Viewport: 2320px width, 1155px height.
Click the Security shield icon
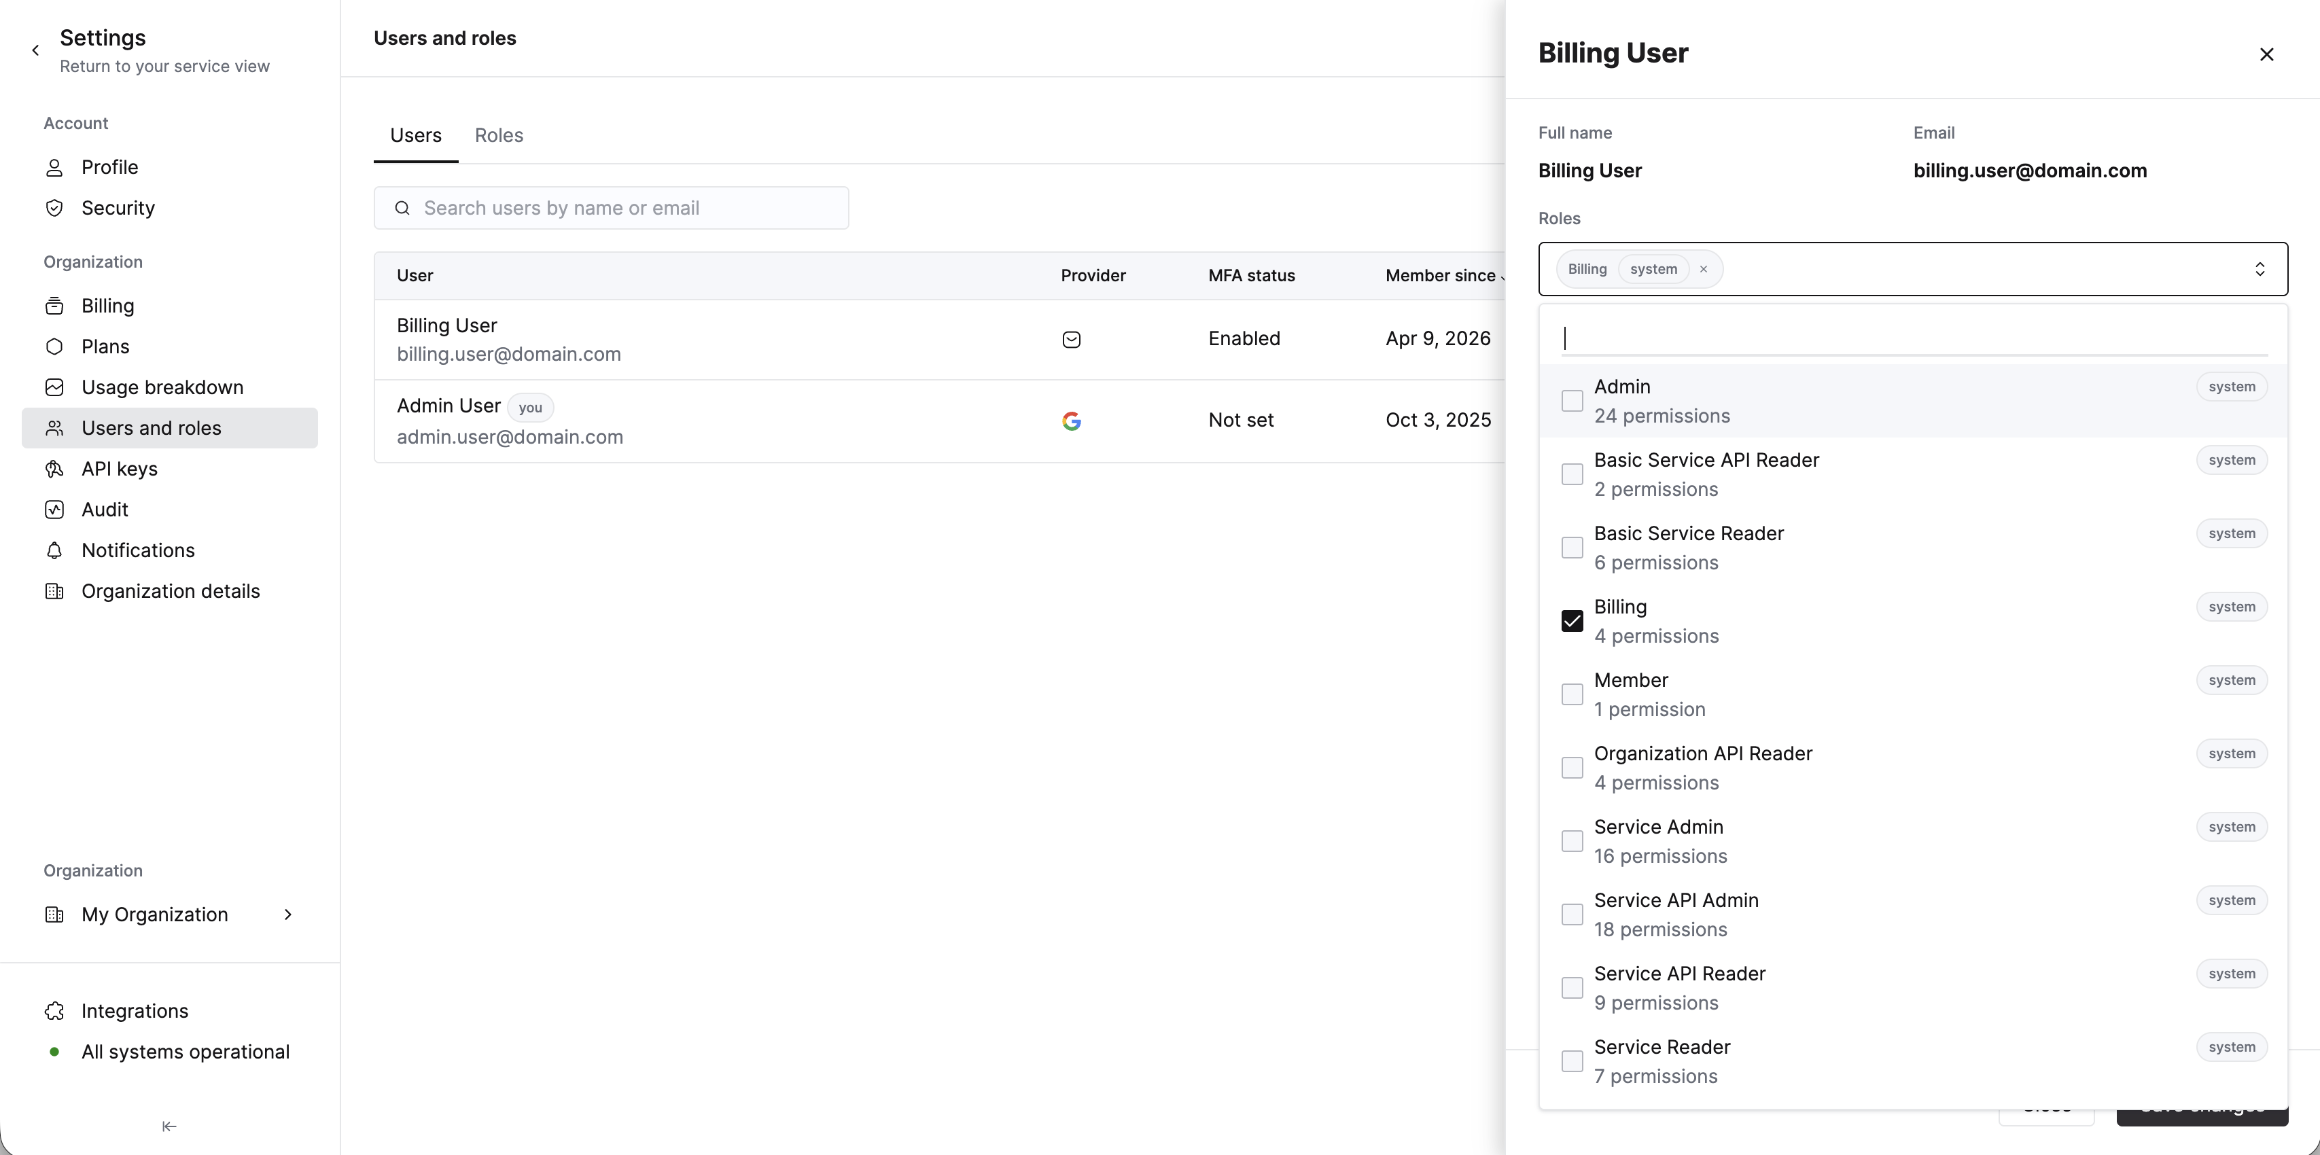[54, 208]
